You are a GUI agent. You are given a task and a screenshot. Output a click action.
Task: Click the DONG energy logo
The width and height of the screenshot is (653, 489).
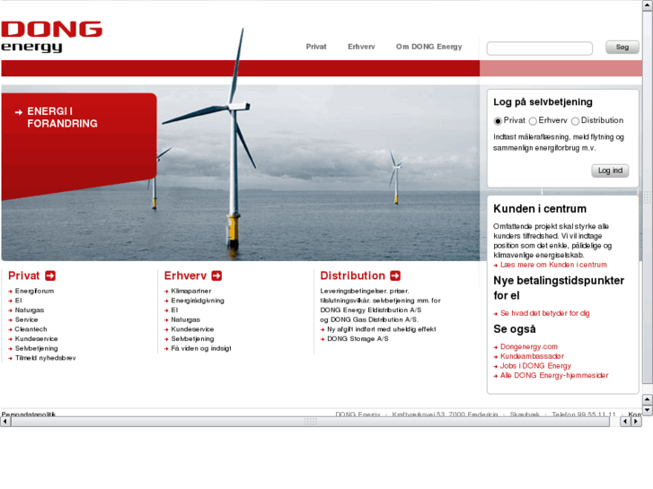coord(51,37)
